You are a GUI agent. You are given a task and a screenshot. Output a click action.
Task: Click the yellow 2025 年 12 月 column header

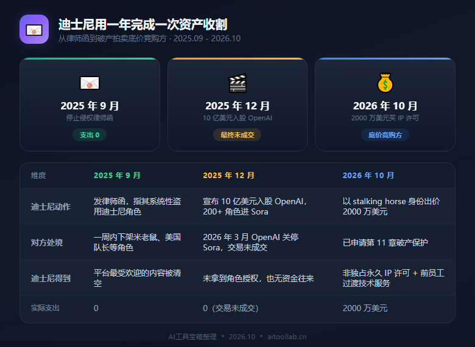(x=229, y=175)
